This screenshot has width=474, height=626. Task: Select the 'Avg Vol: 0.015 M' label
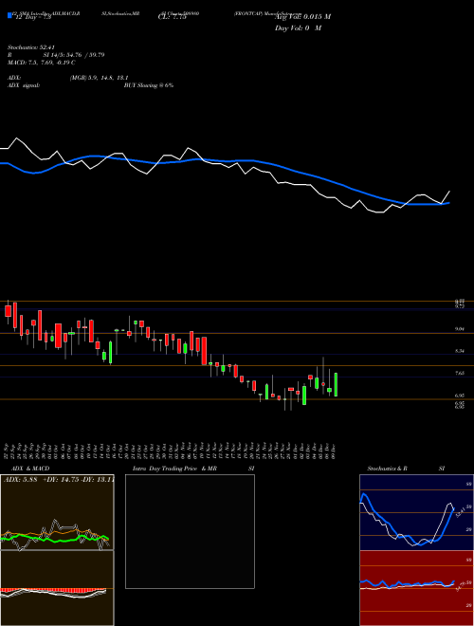pyautogui.click(x=302, y=17)
